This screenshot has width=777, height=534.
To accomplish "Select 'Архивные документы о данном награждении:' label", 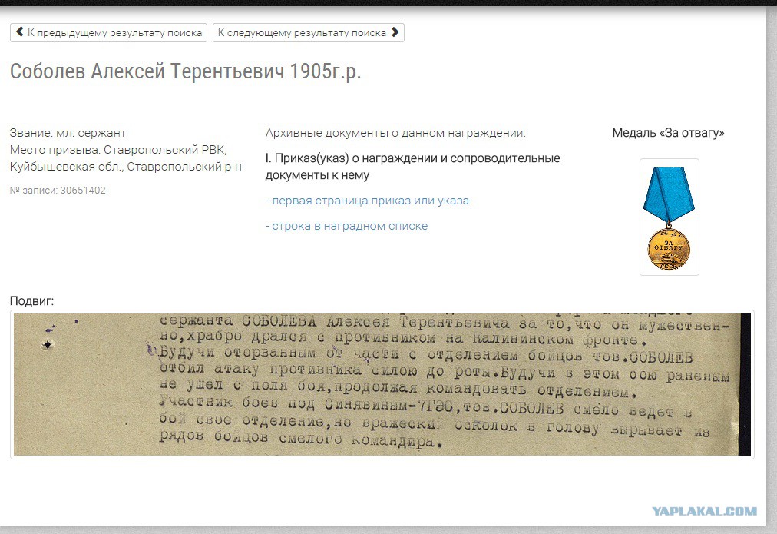I will (x=395, y=133).
